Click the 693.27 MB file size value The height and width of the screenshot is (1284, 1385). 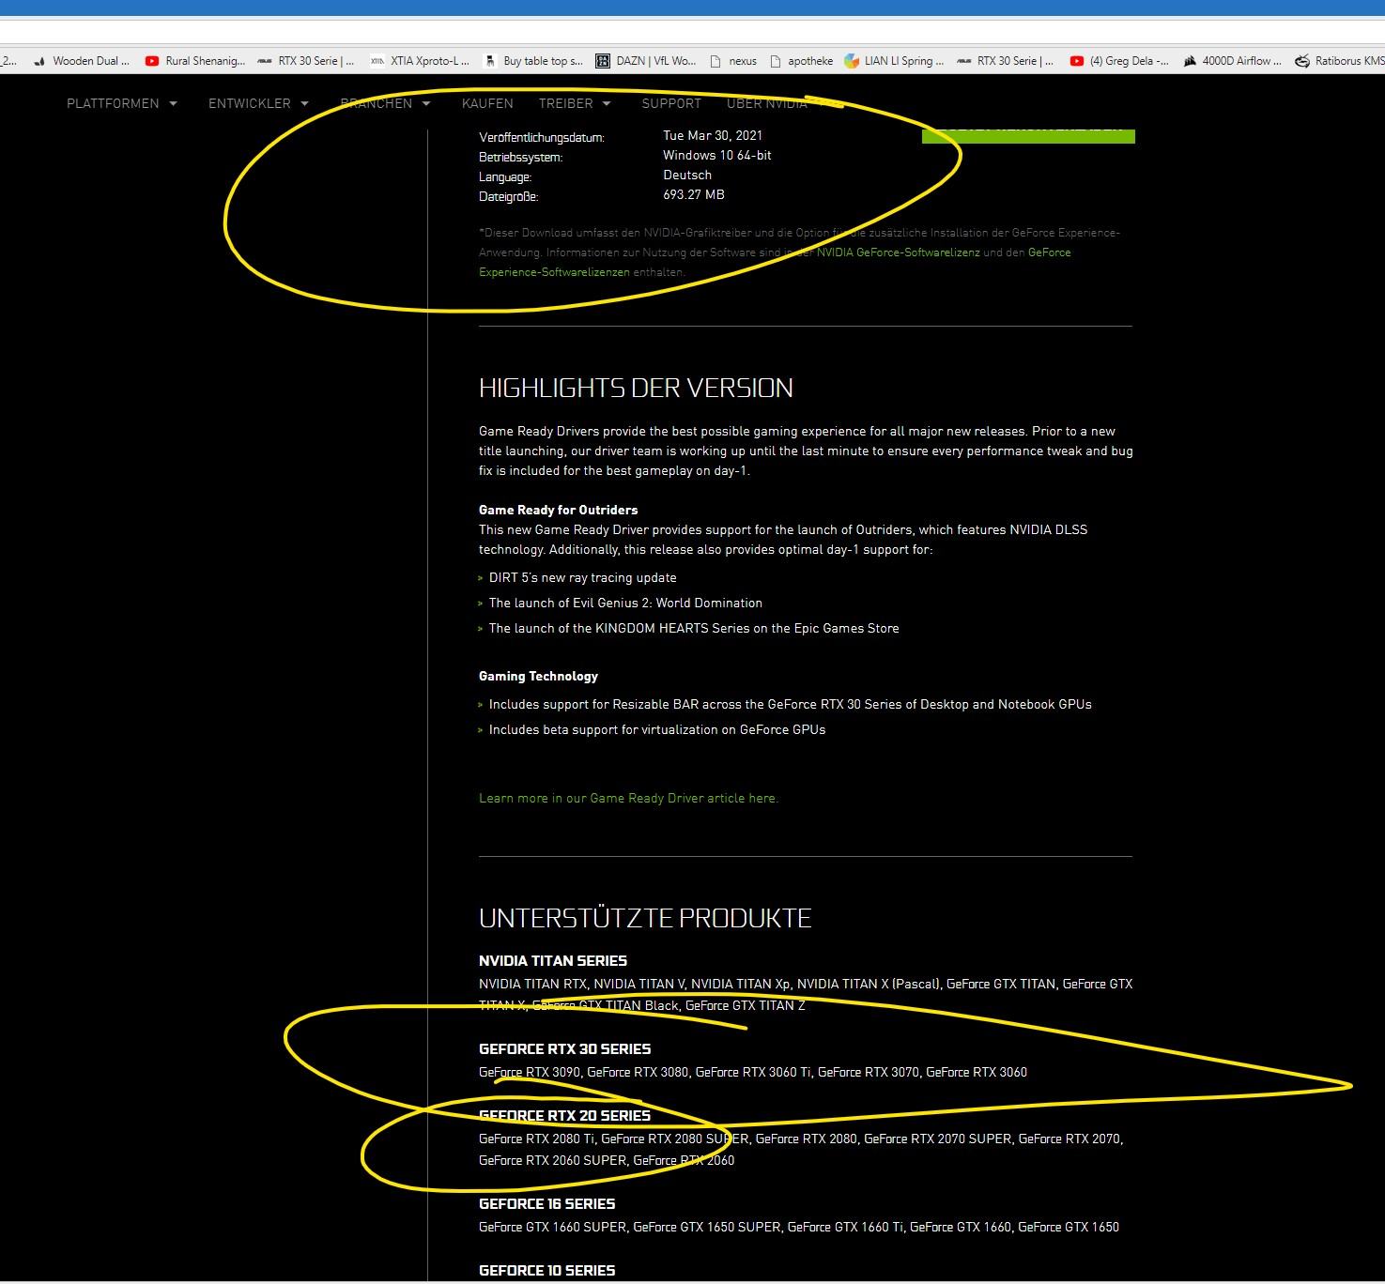click(x=694, y=194)
